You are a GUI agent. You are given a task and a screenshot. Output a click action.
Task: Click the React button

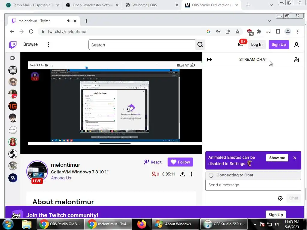153,162
